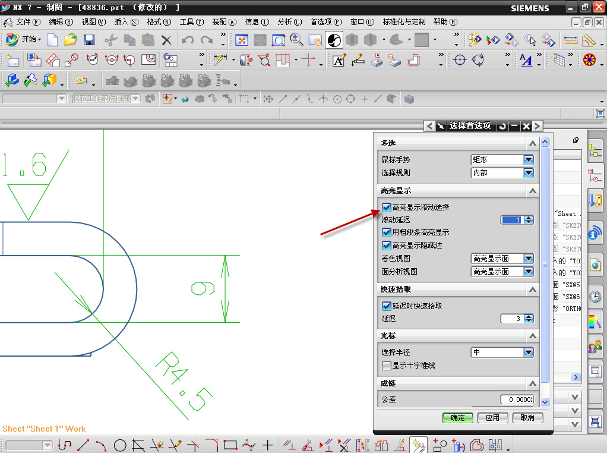Viewport: 607px width, 453px height.
Task: Open the 选择半径 dropdown showing 中
Action: tap(502, 353)
